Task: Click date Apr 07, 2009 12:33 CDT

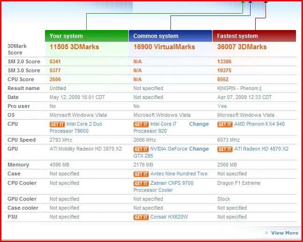Action: (244, 97)
